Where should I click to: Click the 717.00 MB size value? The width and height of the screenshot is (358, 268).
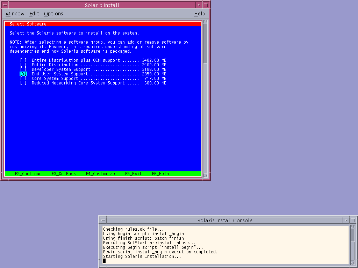[x=155, y=79]
